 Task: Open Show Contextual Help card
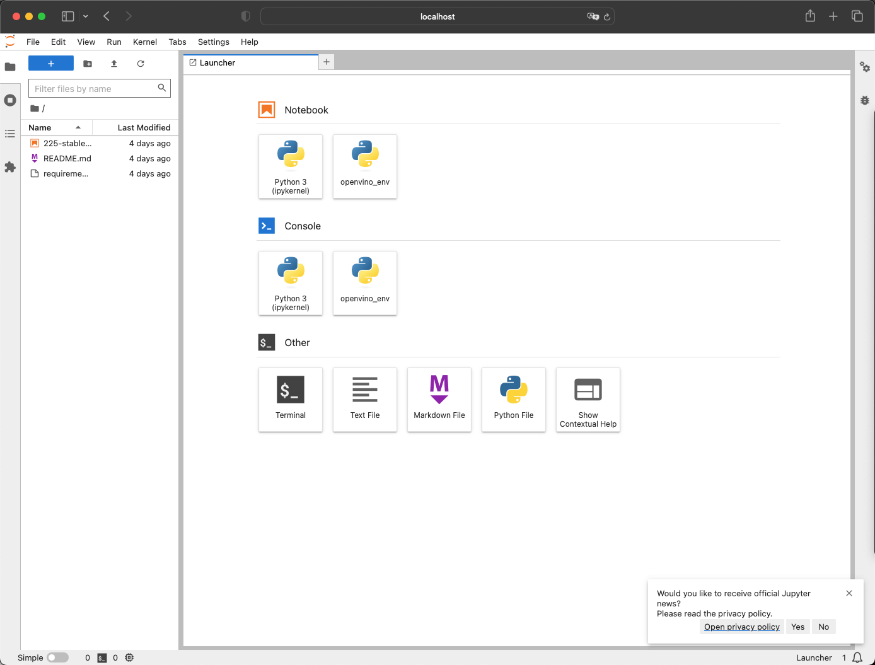pos(588,400)
